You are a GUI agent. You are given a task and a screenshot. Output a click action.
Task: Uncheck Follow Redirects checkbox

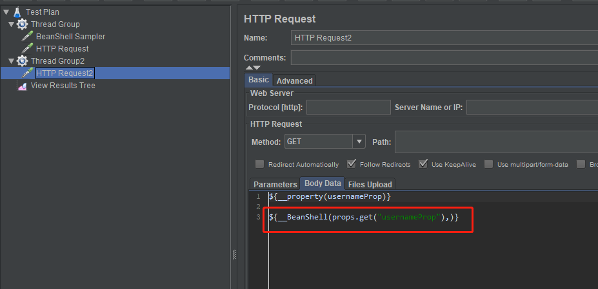pos(352,165)
